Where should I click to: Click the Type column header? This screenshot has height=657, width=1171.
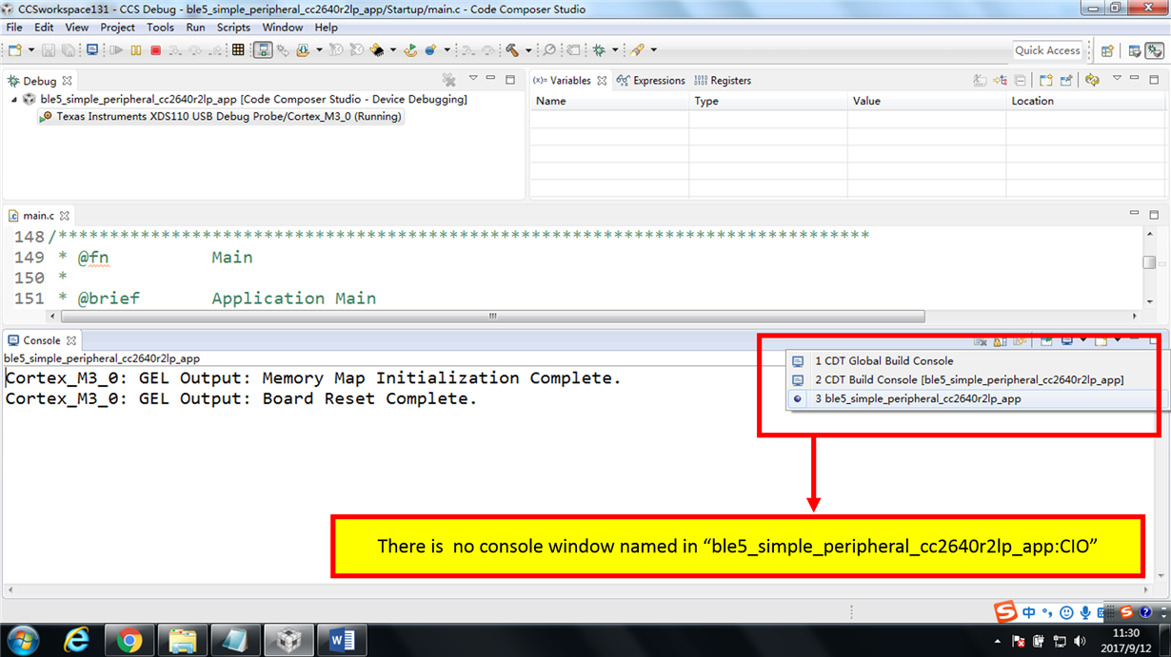(x=768, y=101)
